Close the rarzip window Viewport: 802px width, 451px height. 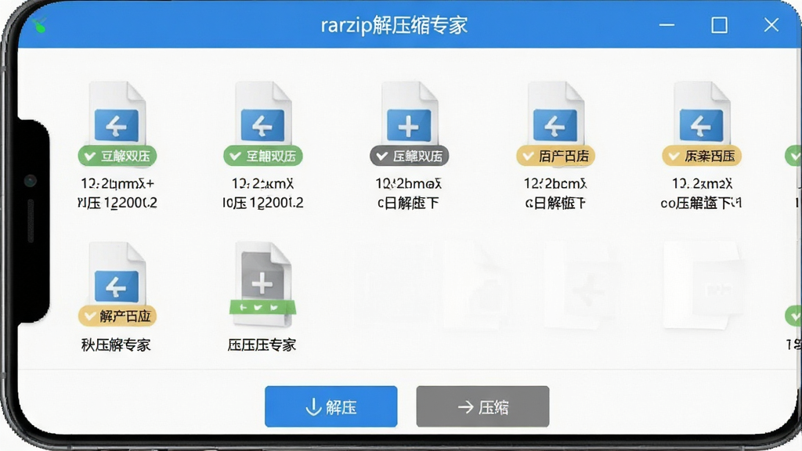pos(771,24)
